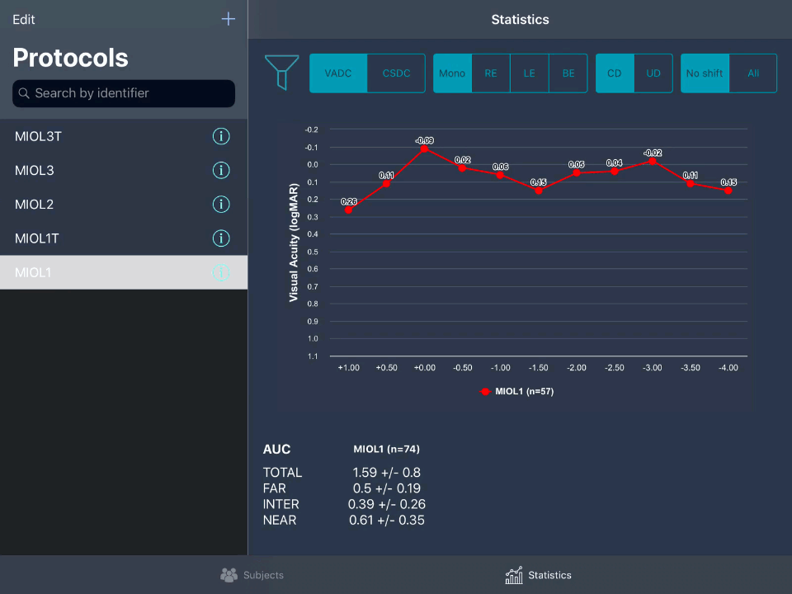Select LE left eye filter
The height and width of the screenshot is (594, 792).
[530, 73]
